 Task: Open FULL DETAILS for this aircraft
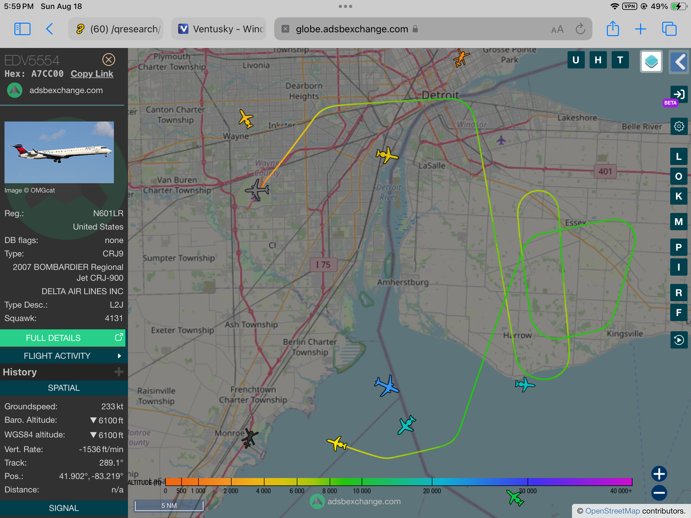click(63, 338)
